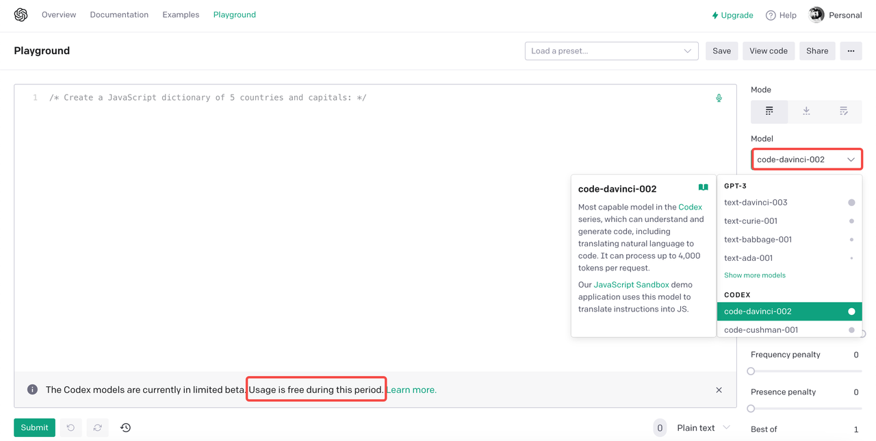Click the Best of value 1
Image resolution: width=876 pixels, height=441 pixels.
(x=855, y=429)
